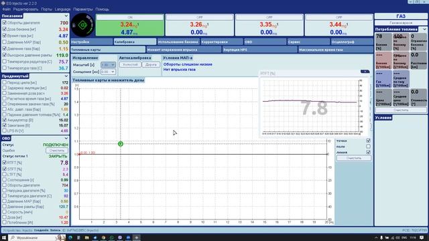Screen dimensions: 429x241
Task: Toggle Доза бензина [мг] checkbox
Action: click(x=5, y=29)
